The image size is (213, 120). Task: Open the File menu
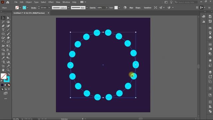coord(16,2)
